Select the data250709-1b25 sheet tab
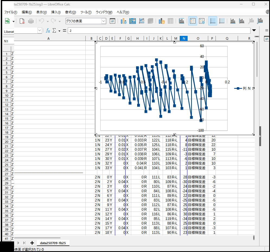The width and height of the screenshot is (270, 252). [x=53, y=243]
